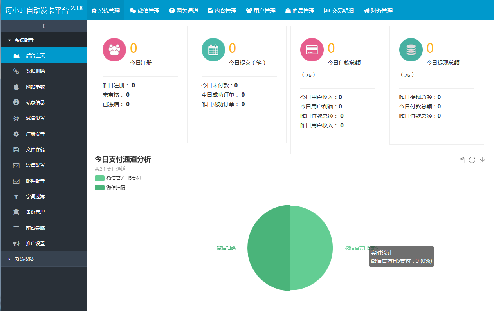
Task: Click the megaphone icon for 推广设置
Action: 15,243
